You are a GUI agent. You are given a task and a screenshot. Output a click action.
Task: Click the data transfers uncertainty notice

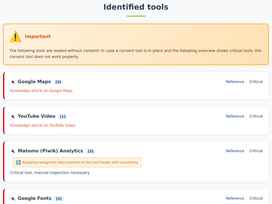click(80, 162)
